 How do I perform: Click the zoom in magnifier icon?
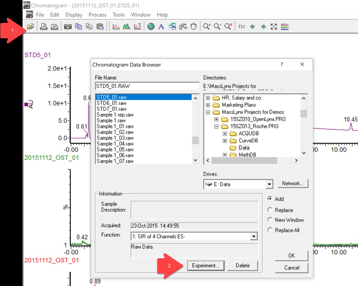206,26
